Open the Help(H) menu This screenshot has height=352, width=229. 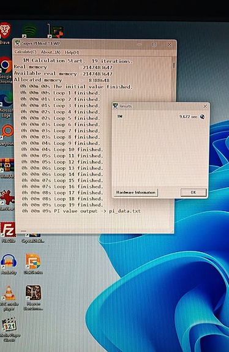click(x=72, y=53)
